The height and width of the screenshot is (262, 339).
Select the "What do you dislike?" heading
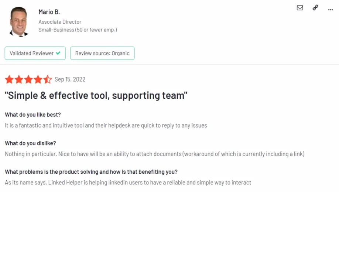point(30,143)
